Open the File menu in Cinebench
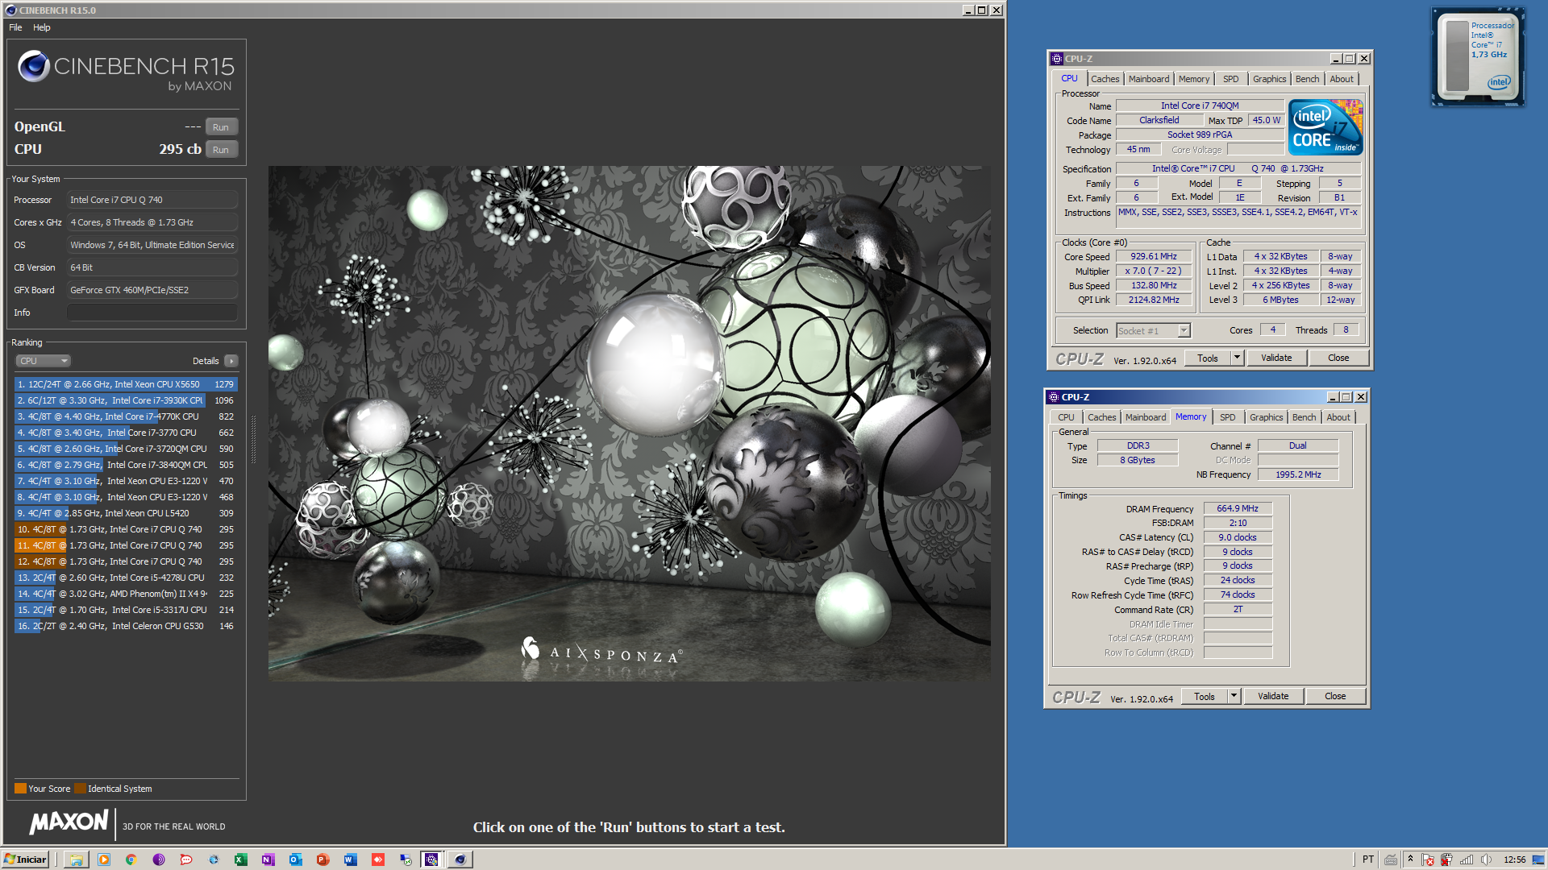 (15, 27)
